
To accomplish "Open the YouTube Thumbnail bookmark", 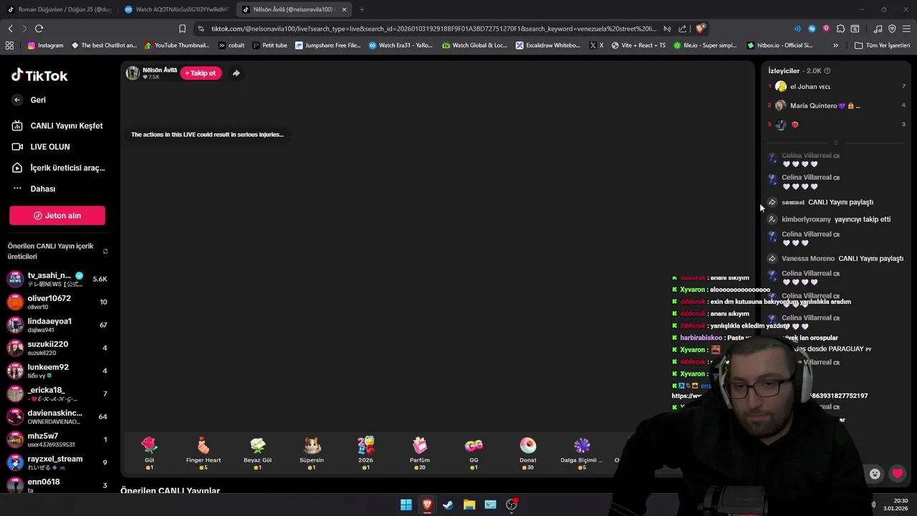I will point(177,45).
